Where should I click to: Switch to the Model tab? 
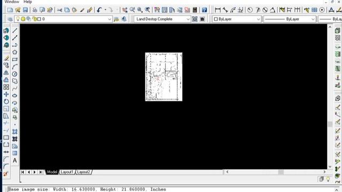coord(52,172)
